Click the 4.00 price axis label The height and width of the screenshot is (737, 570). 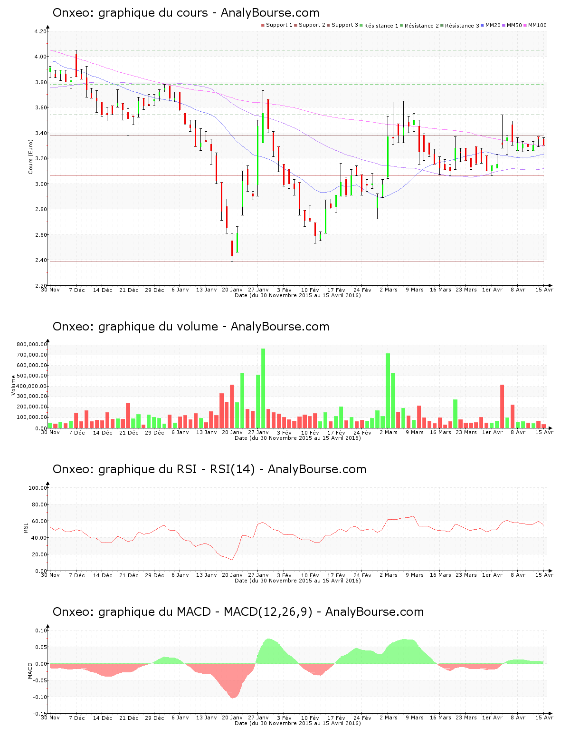click(x=41, y=57)
